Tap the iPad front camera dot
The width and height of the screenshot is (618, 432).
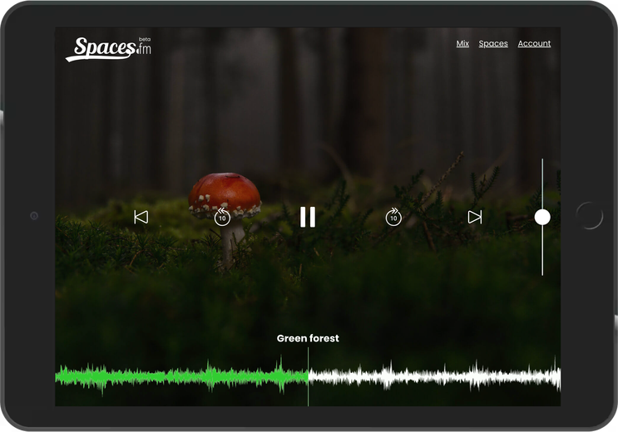34,215
